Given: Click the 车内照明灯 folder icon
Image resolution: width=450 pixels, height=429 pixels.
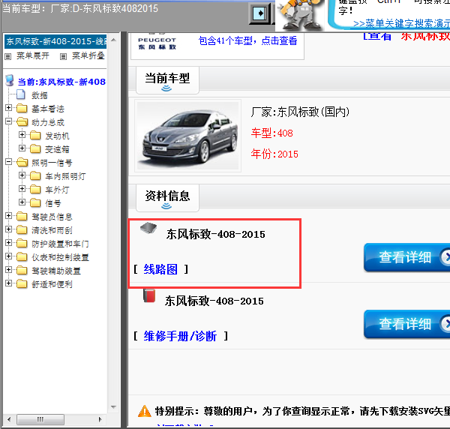Looking at the screenshot, I should coord(35,175).
